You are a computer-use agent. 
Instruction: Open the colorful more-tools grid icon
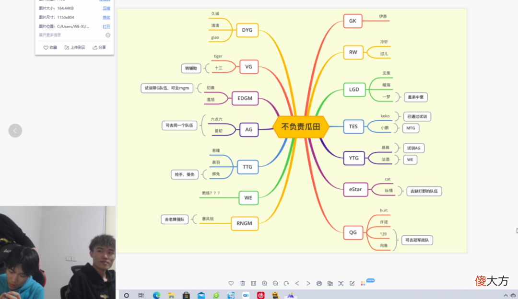click(x=363, y=283)
